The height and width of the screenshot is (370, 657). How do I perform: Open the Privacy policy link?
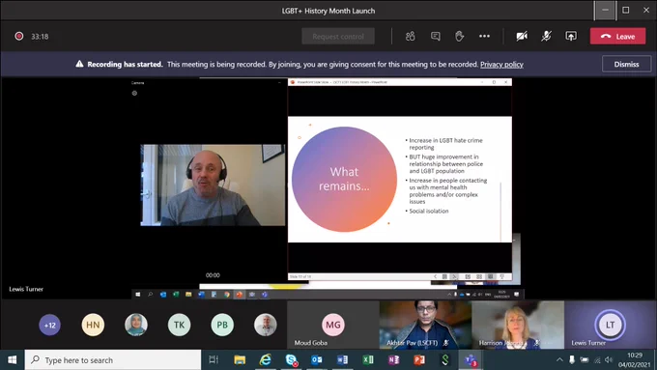click(x=501, y=64)
